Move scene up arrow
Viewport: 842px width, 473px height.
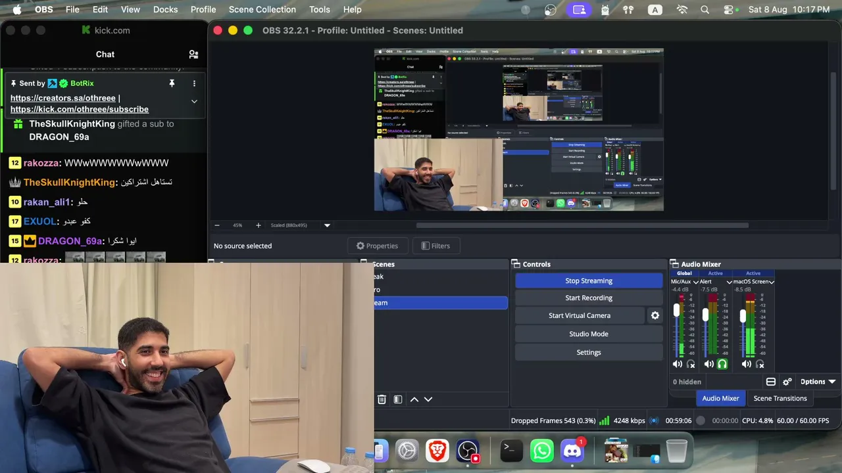(414, 399)
